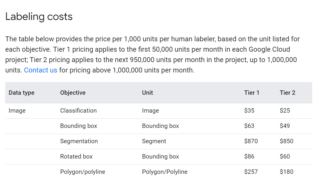
Task: Click the "Tier 1" column header
Action: click(x=251, y=93)
